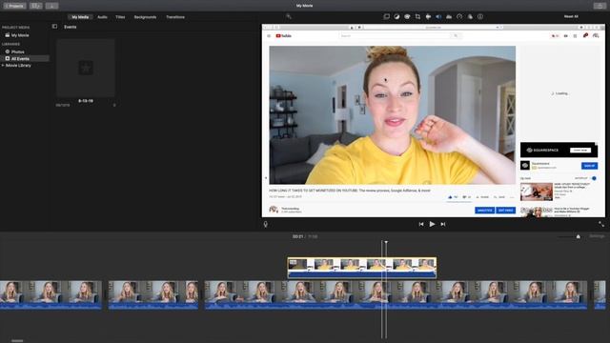The height and width of the screenshot is (343, 610).
Task: Show the Clip Information icon
Action: coord(480,17)
